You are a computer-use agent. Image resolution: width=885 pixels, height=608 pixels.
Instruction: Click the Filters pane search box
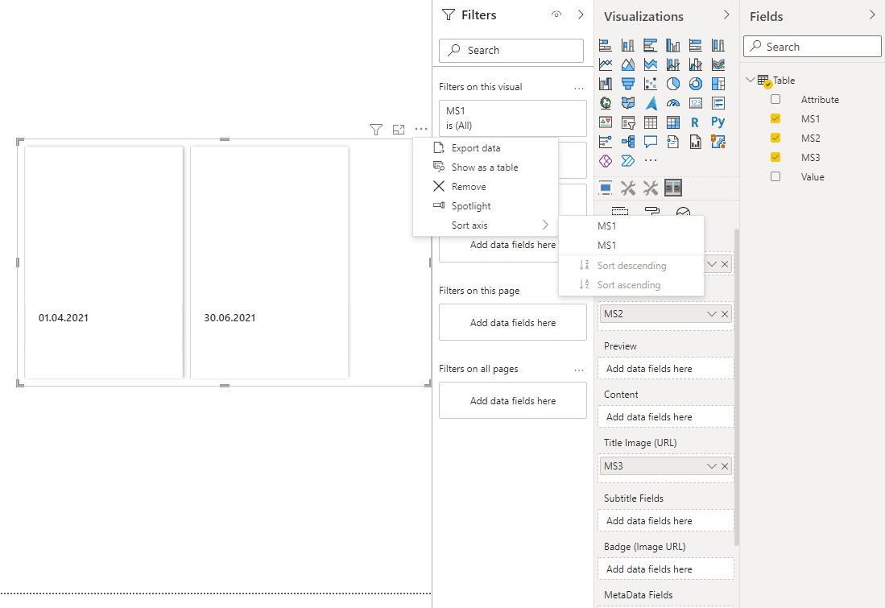point(511,50)
